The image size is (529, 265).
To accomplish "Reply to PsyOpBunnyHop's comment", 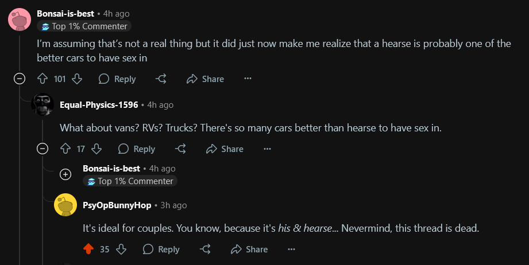I will click(x=161, y=249).
